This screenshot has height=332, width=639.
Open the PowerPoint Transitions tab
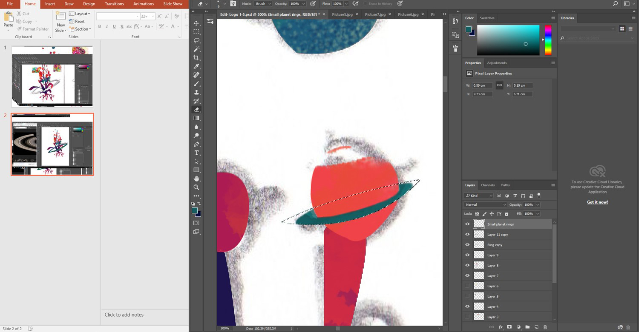pos(114,4)
